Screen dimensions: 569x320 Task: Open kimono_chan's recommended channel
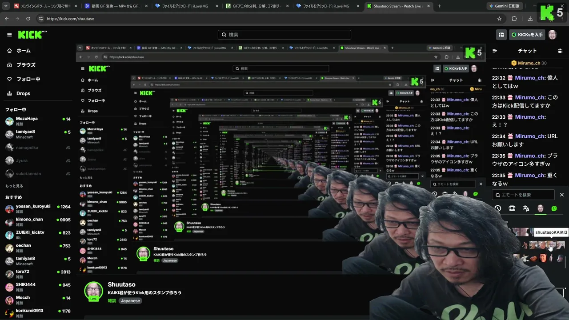(38, 222)
